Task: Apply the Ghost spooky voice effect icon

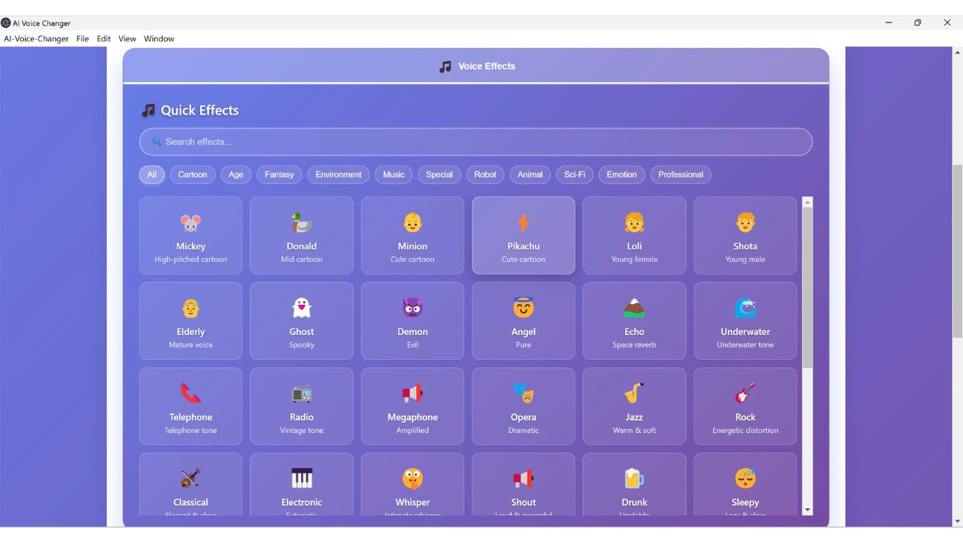Action: [x=302, y=308]
